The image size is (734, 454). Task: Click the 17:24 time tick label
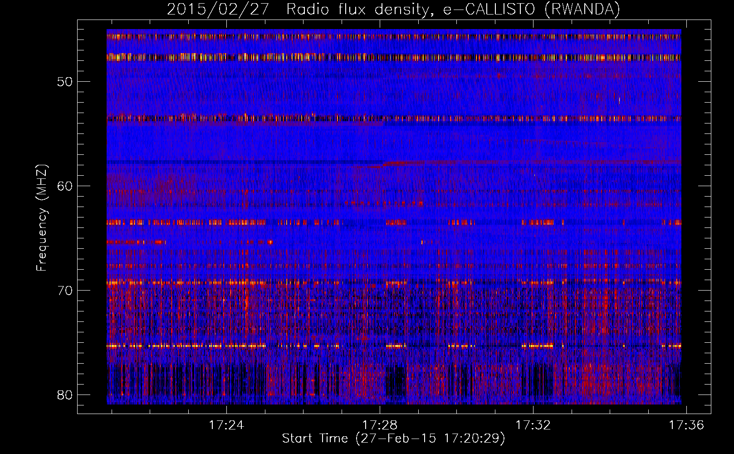(226, 425)
